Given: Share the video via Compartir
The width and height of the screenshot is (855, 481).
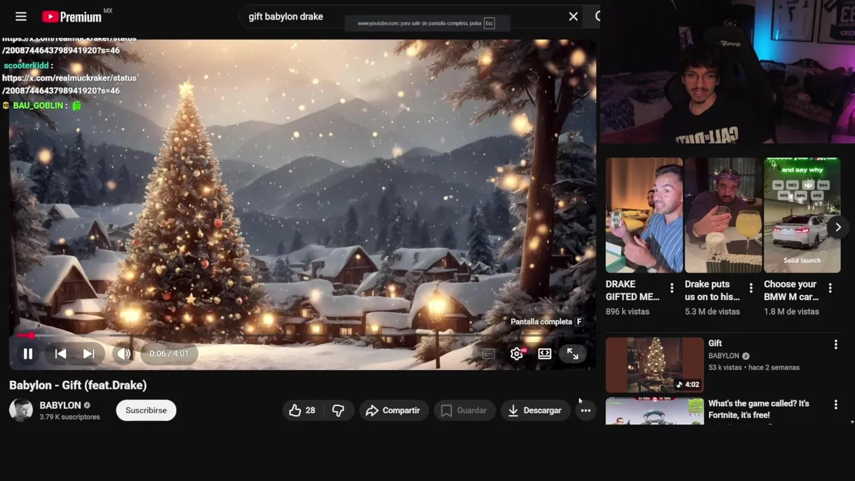Looking at the screenshot, I should pos(393,410).
